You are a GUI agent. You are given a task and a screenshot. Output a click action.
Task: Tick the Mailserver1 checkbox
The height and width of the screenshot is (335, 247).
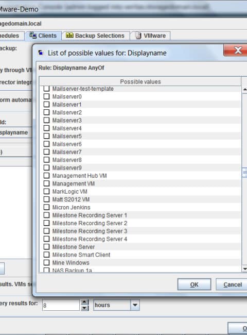pos(46,104)
